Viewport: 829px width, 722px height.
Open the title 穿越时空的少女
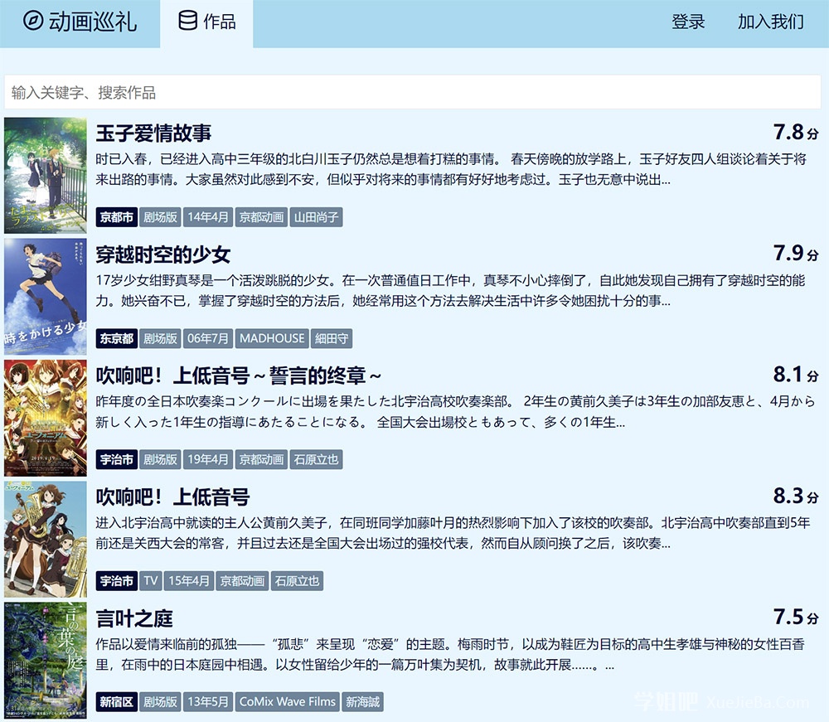[x=162, y=254]
